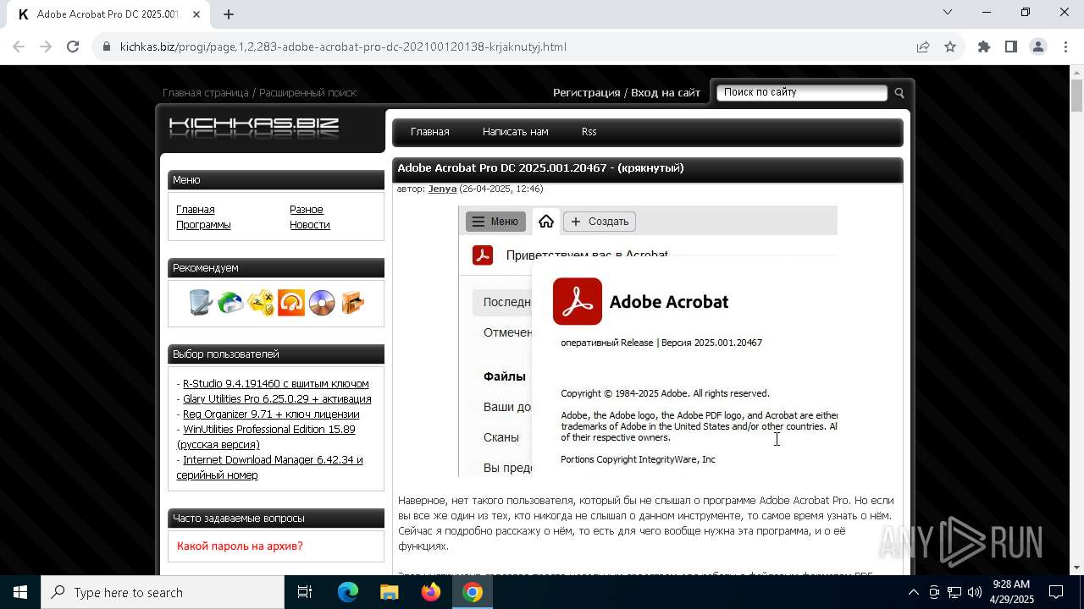This screenshot has height=609, width=1084.
Task: Click the Регистрация link
Action: point(587,93)
